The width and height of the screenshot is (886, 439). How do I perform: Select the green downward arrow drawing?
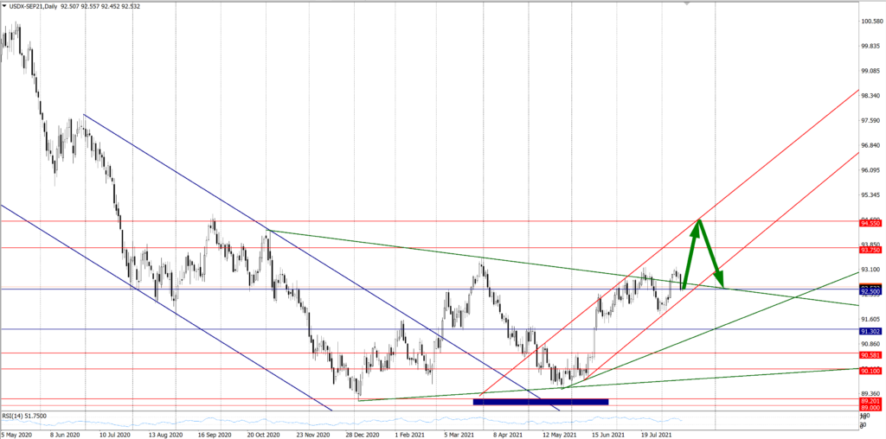[710, 256]
